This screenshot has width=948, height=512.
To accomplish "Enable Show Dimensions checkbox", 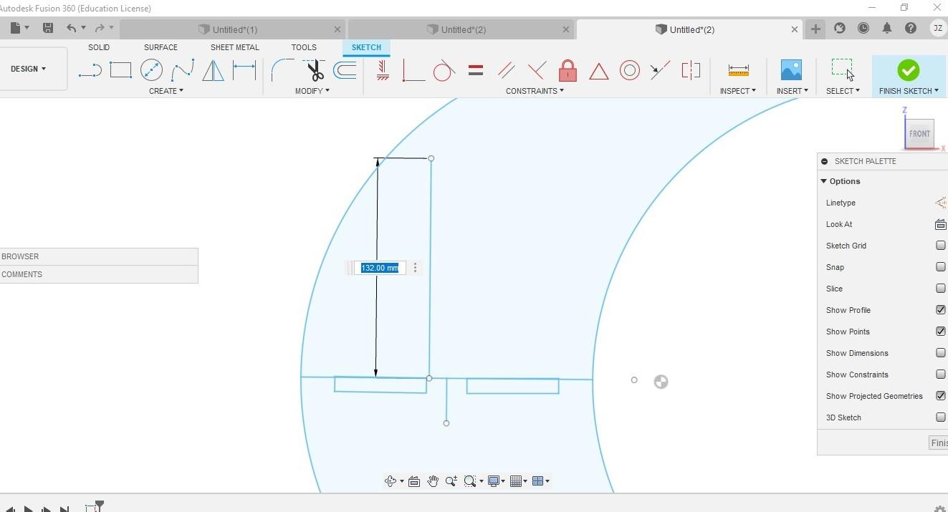I will click(940, 353).
